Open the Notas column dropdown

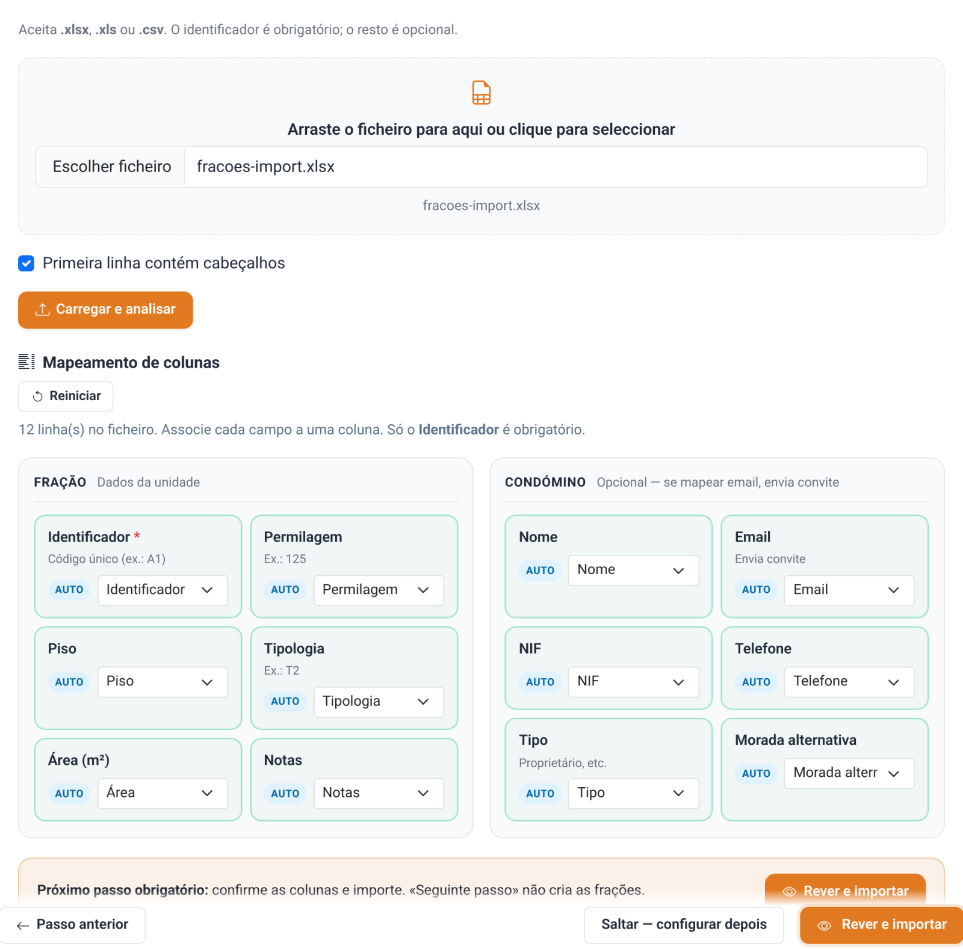click(x=379, y=793)
